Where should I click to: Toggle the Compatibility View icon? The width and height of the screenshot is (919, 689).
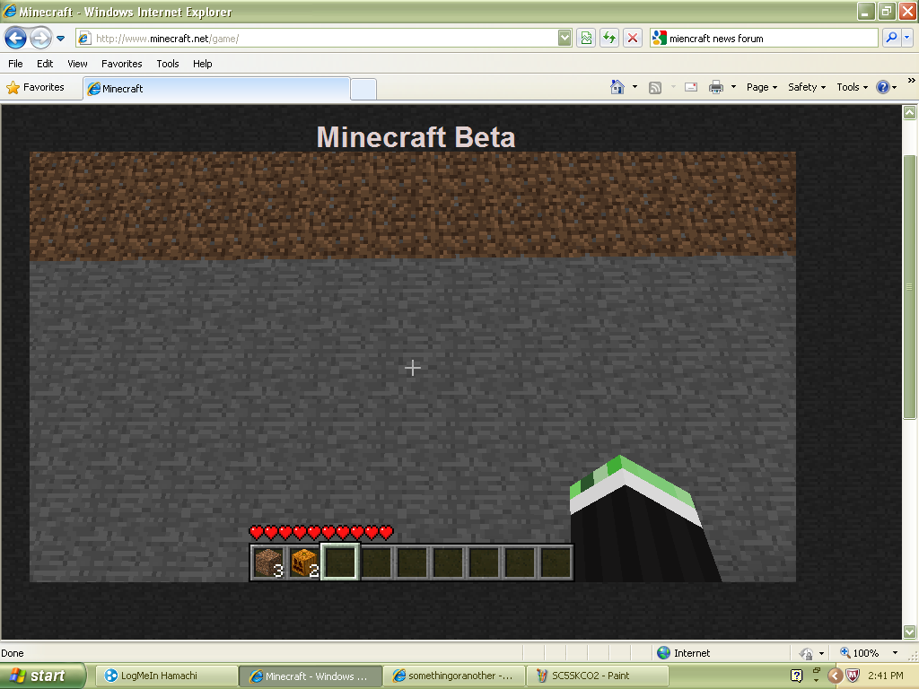[x=586, y=39]
